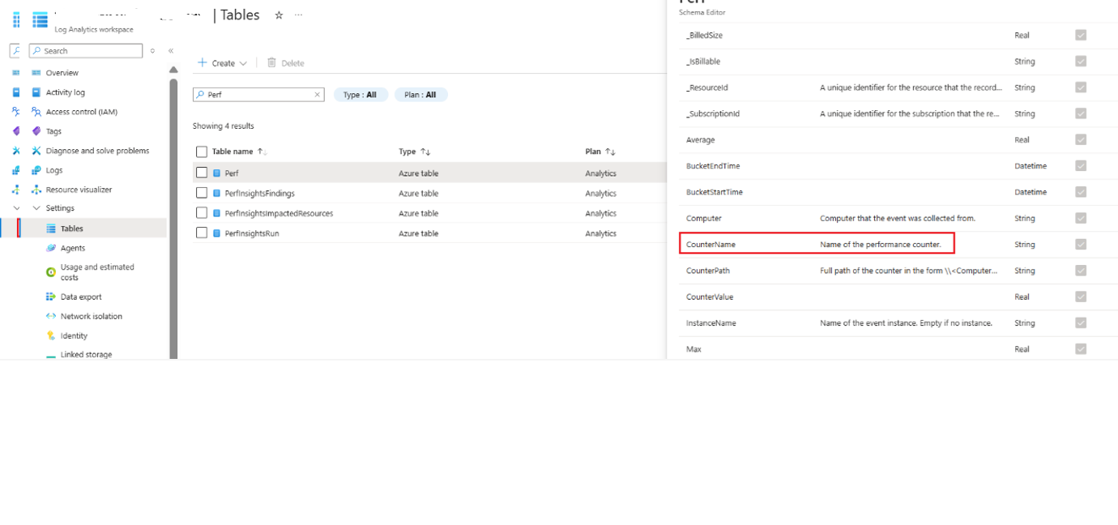Viewport: 1118px width, 525px height.
Task: Click inside the sidebar Search field
Action: [x=86, y=51]
